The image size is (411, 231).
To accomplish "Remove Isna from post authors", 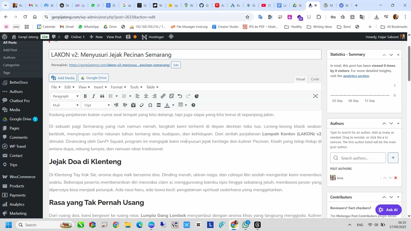I will (x=396, y=177).
